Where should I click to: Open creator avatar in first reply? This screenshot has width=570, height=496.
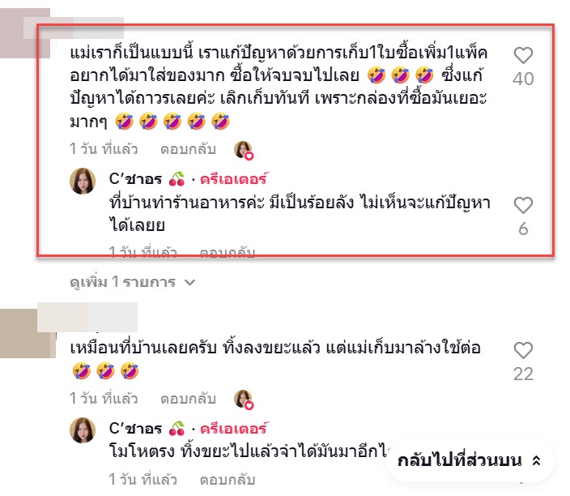(x=83, y=181)
